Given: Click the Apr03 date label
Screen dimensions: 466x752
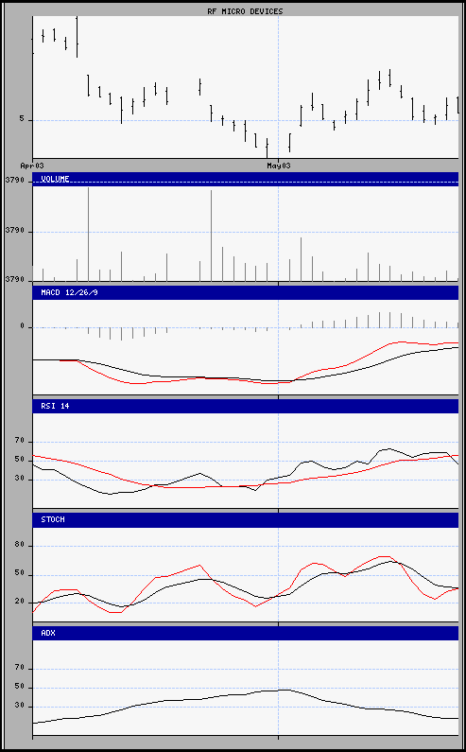Looking at the screenshot, I should click(x=32, y=166).
